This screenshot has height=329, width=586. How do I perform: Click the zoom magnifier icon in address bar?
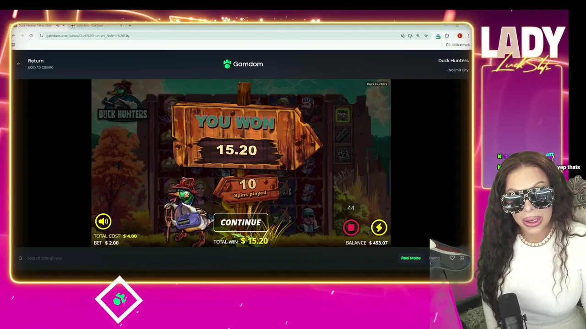[418, 36]
